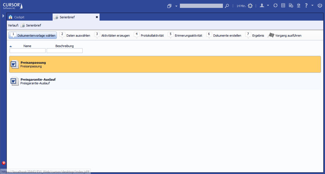This screenshot has height=174, width=325.
Task: Click the Preisgarantie-Auslauf Word document icon
Action: pyautogui.click(x=14, y=82)
